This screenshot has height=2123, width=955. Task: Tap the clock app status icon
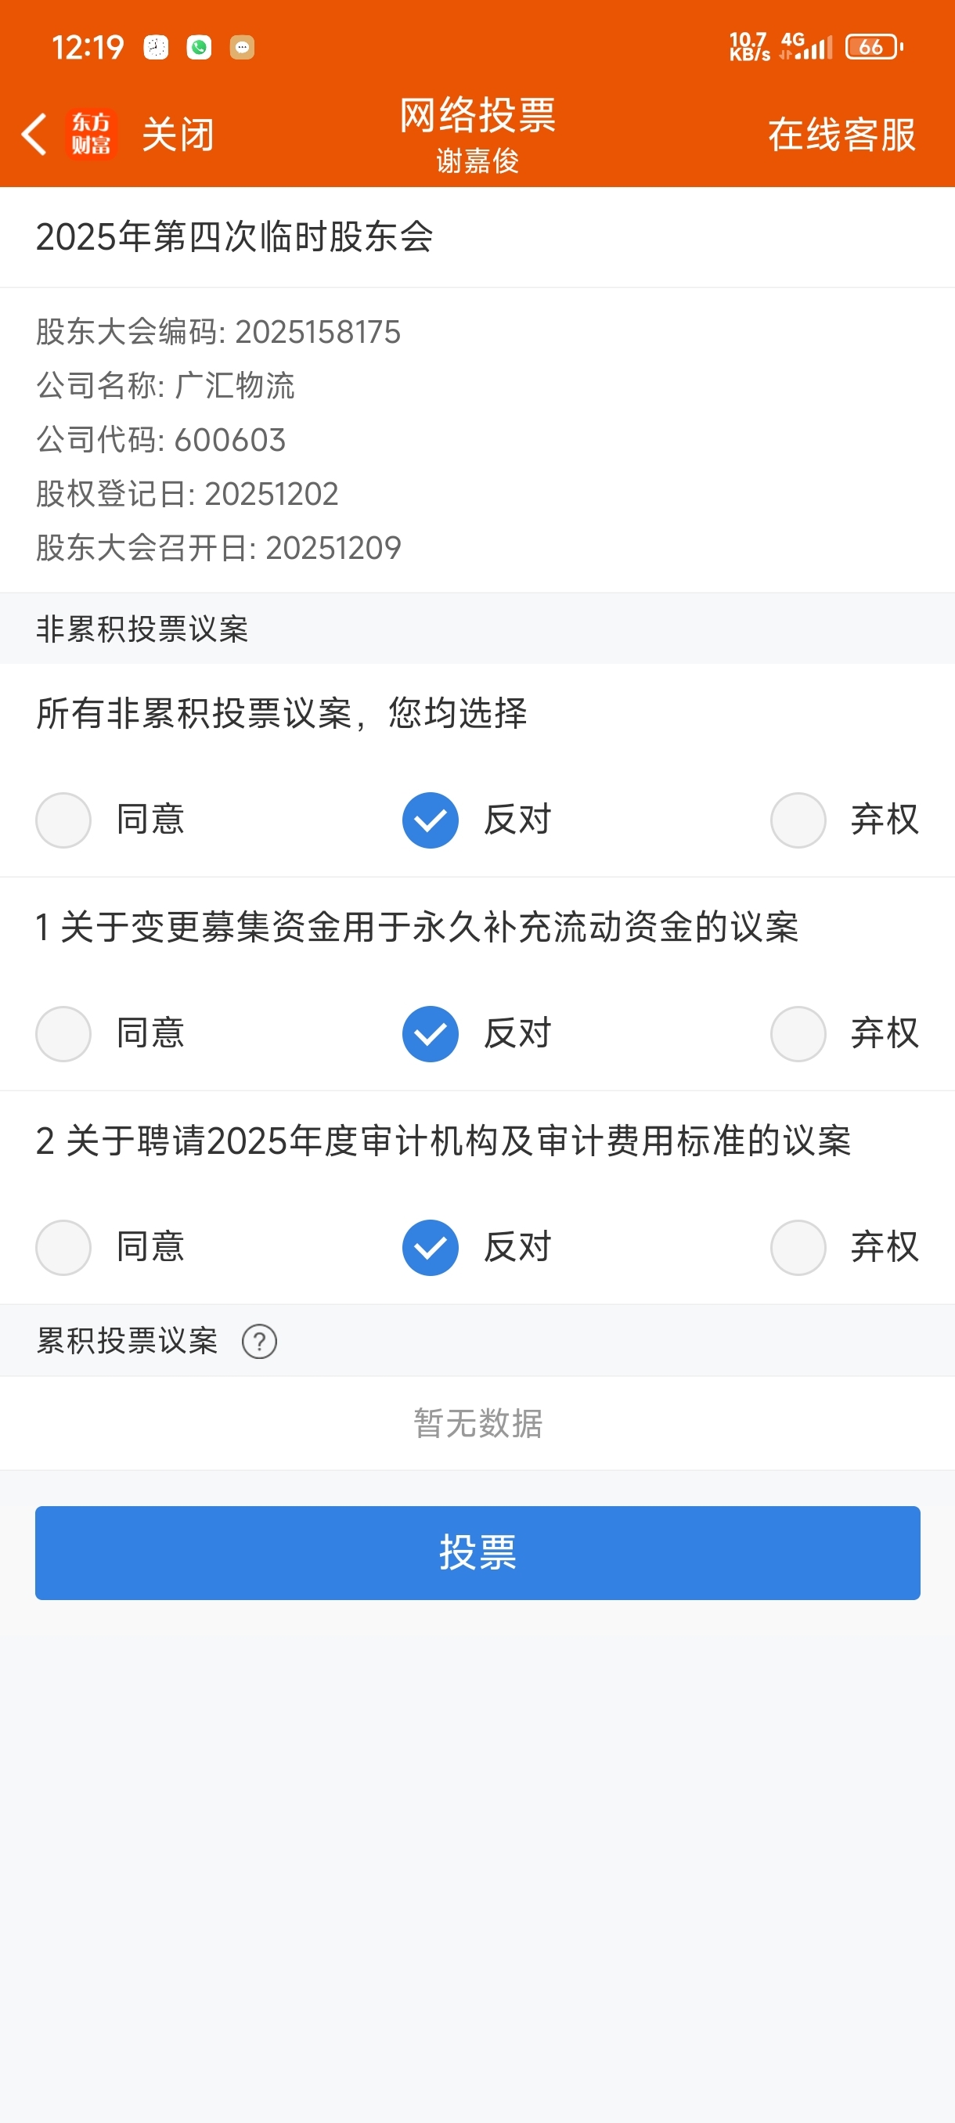point(156,48)
